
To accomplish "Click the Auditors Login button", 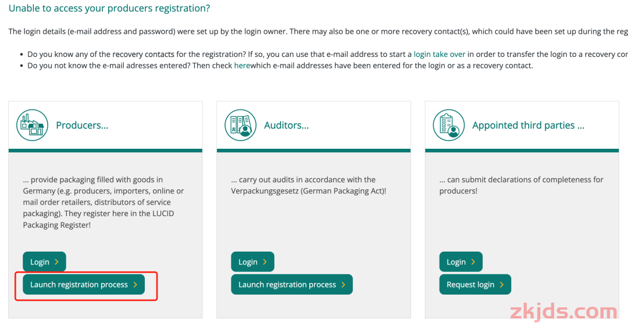I will tap(253, 261).
